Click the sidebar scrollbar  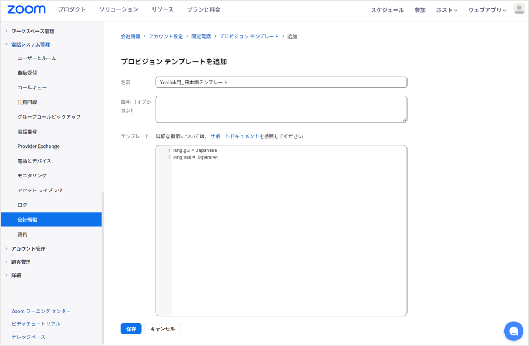(x=103, y=268)
